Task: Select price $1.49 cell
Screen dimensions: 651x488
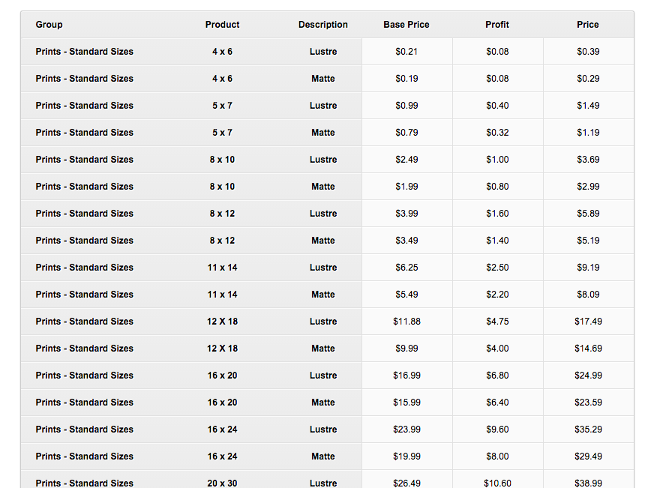Action: [x=588, y=106]
